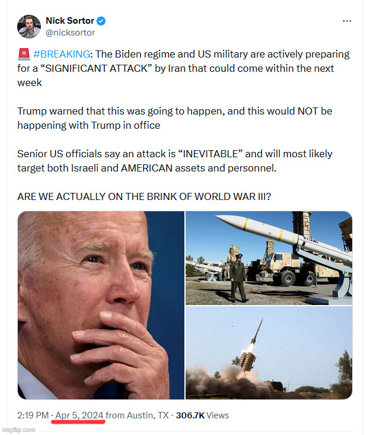Click the officer walking in the photo

pos(238,278)
